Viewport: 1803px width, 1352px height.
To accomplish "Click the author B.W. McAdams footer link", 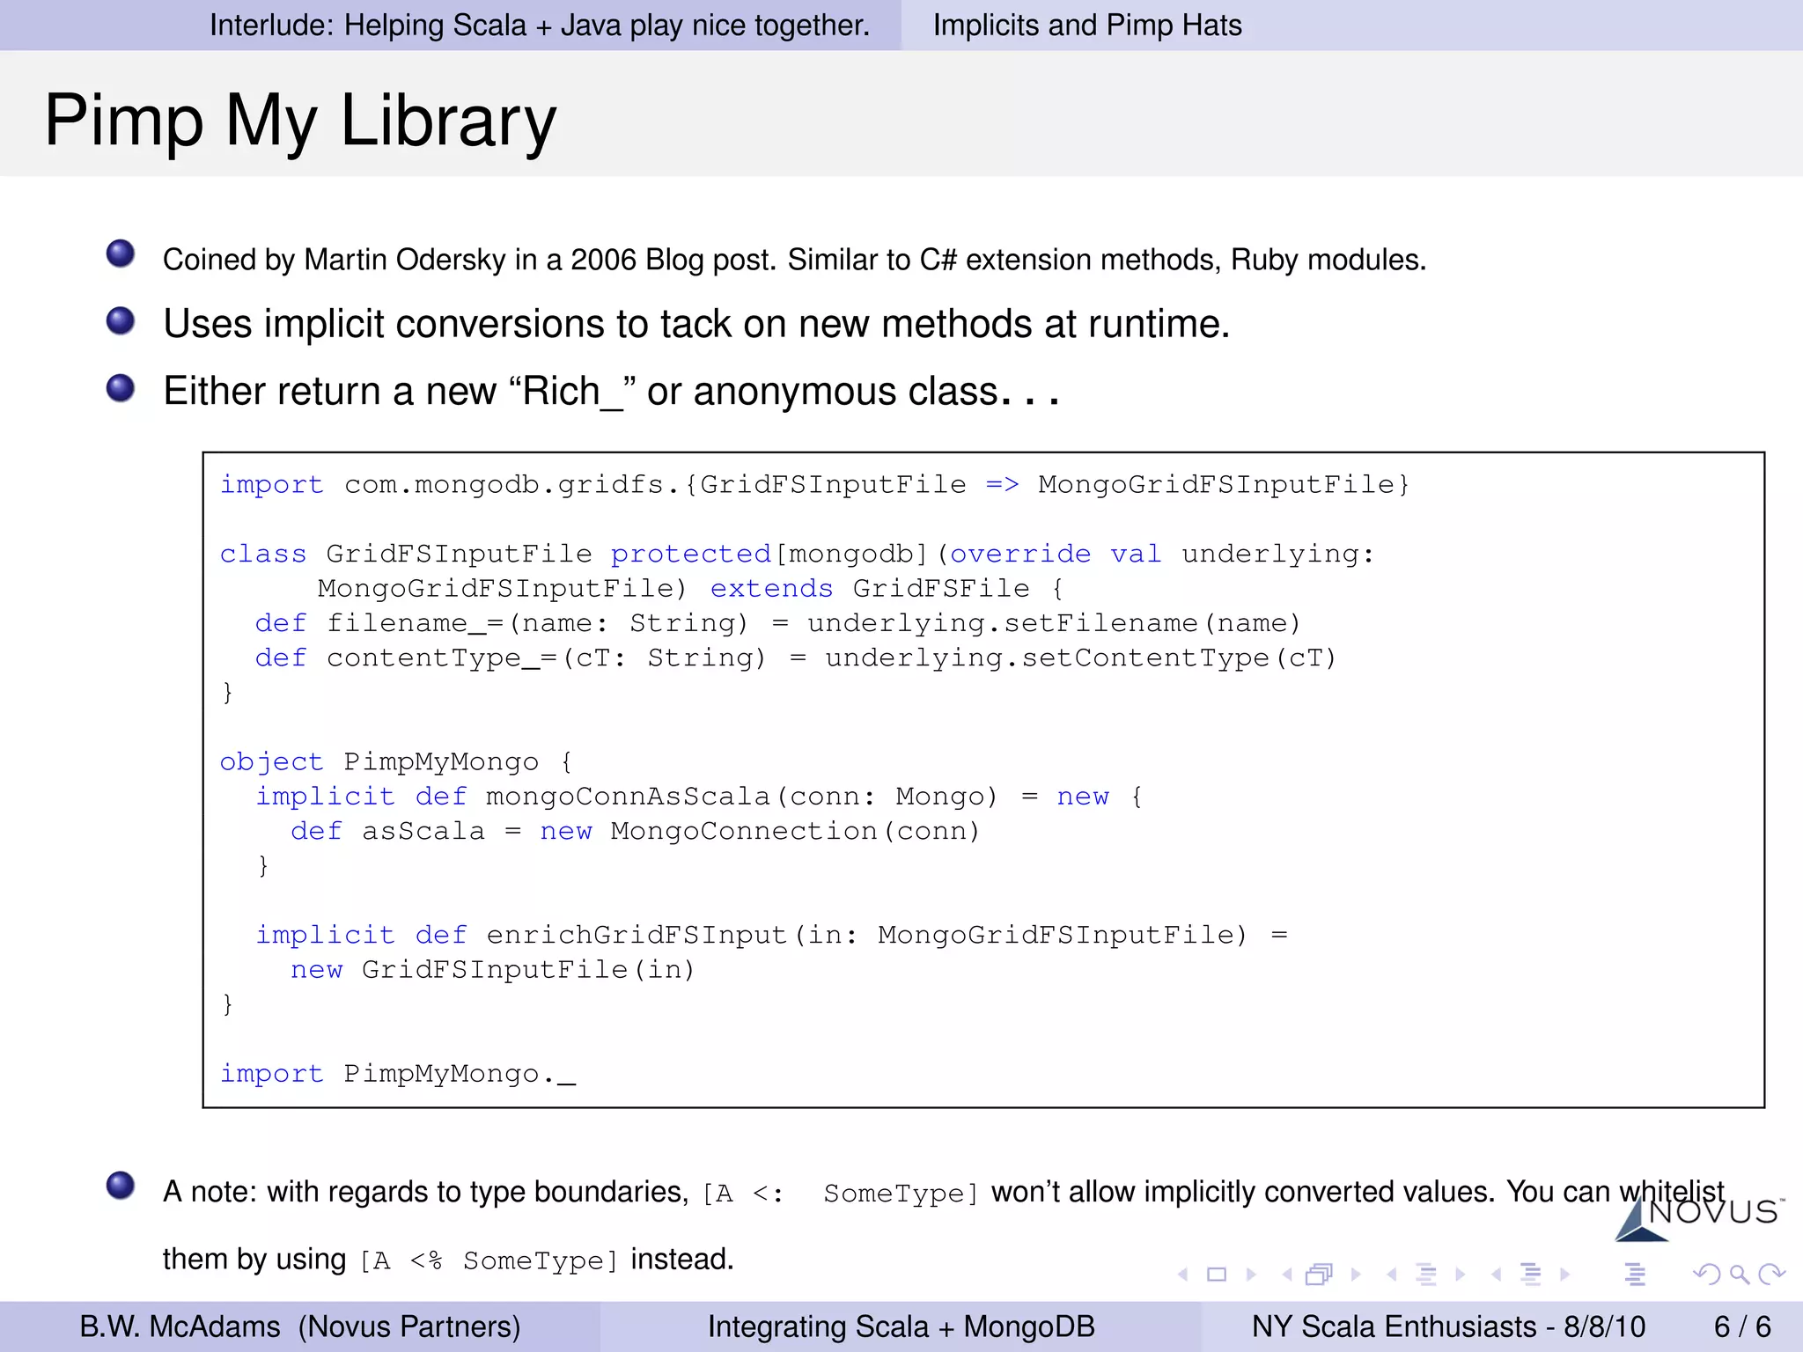I will click(x=300, y=1326).
